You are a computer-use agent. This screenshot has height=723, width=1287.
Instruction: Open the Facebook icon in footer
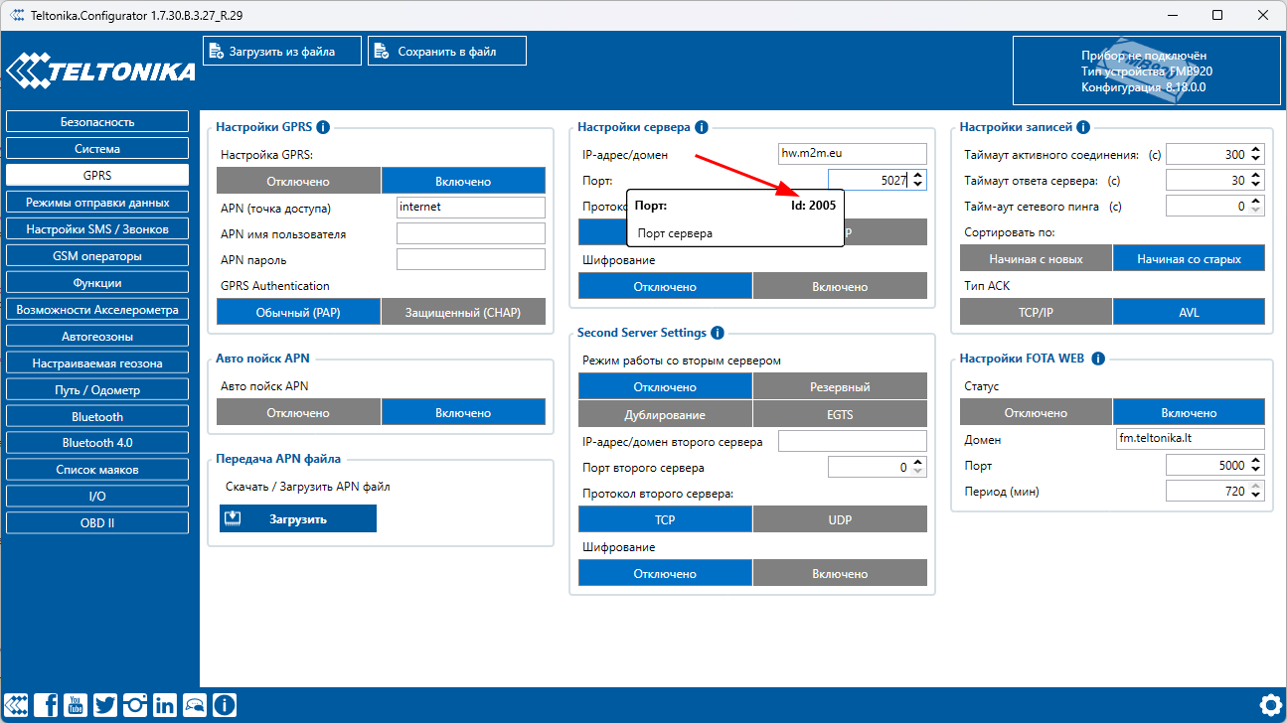(47, 705)
